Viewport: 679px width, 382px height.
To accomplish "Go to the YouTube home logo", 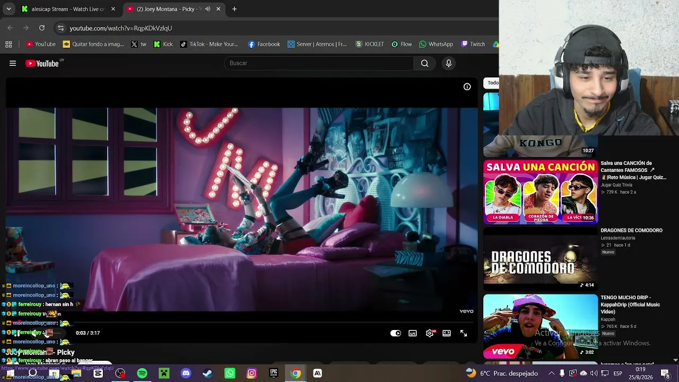I will (42, 63).
